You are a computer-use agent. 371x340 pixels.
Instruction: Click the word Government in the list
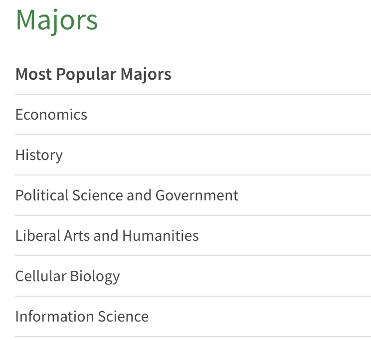(x=197, y=195)
